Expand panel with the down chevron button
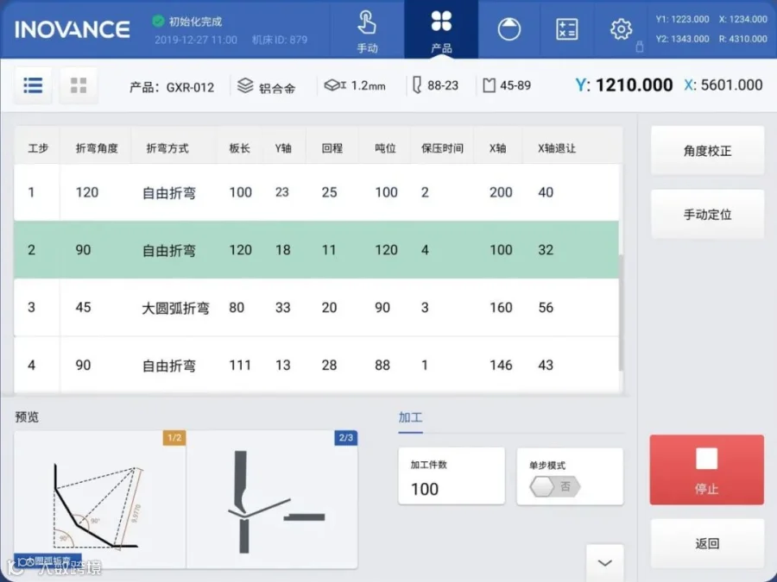 tap(605, 563)
